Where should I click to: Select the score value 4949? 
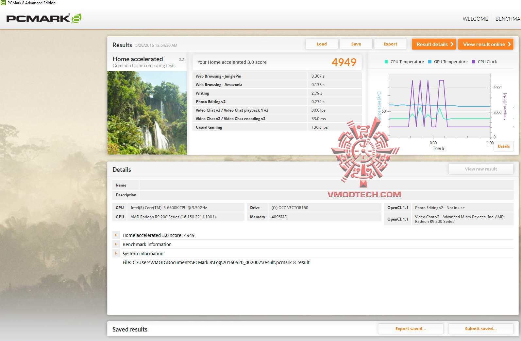point(344,62)
